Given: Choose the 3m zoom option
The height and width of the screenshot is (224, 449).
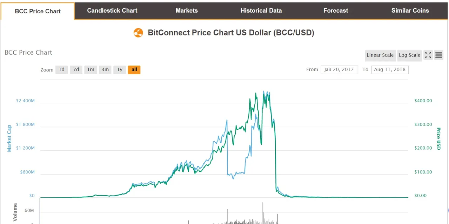Looking at the screenshot, I should (x=105, y=70).
